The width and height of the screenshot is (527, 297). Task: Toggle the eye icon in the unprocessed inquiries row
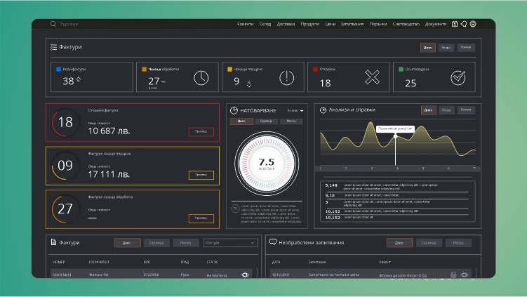coord(465,275)
